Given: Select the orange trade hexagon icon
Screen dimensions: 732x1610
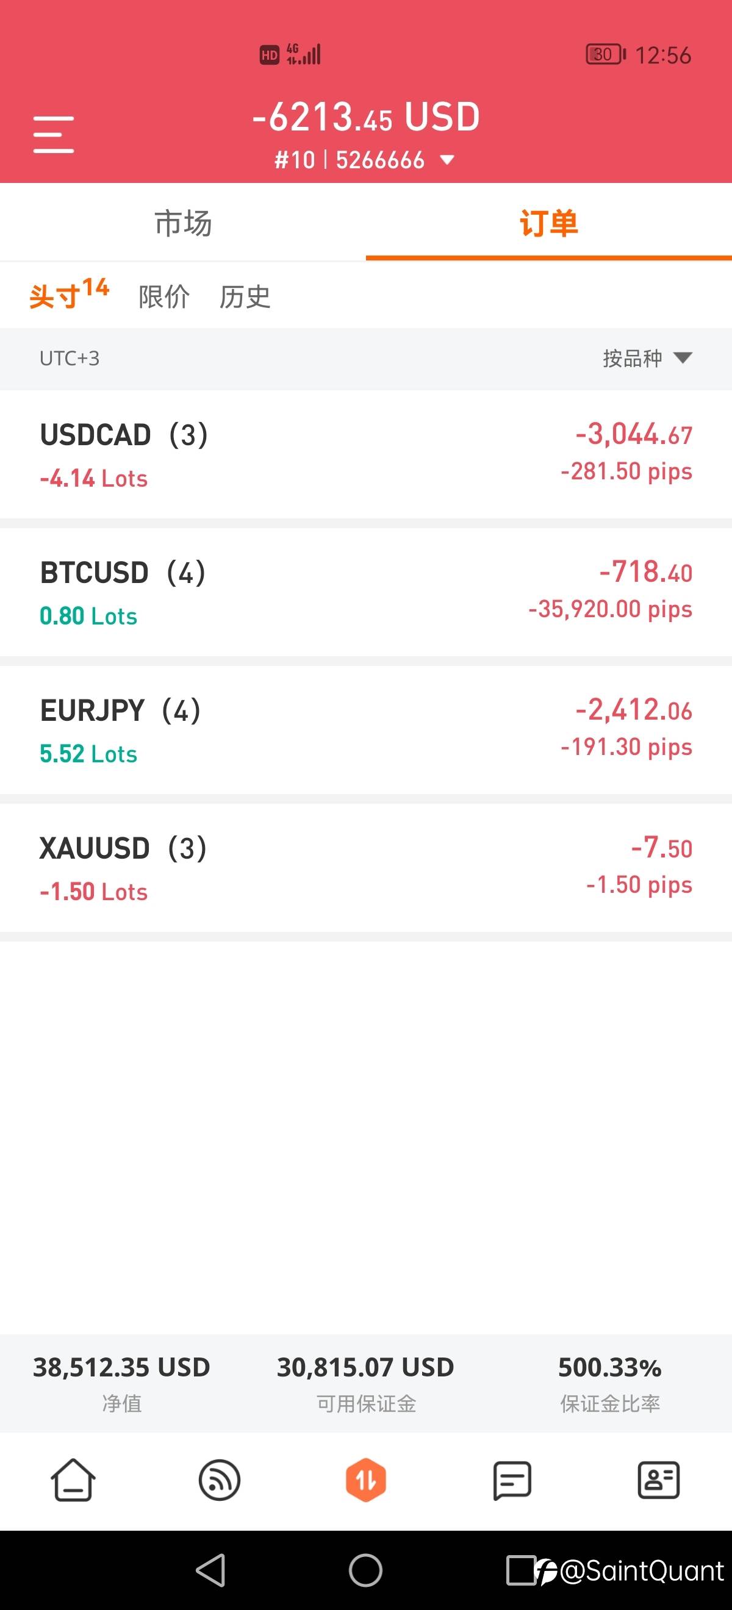Looking at the screenshot, I should (x=365, y=1480).
